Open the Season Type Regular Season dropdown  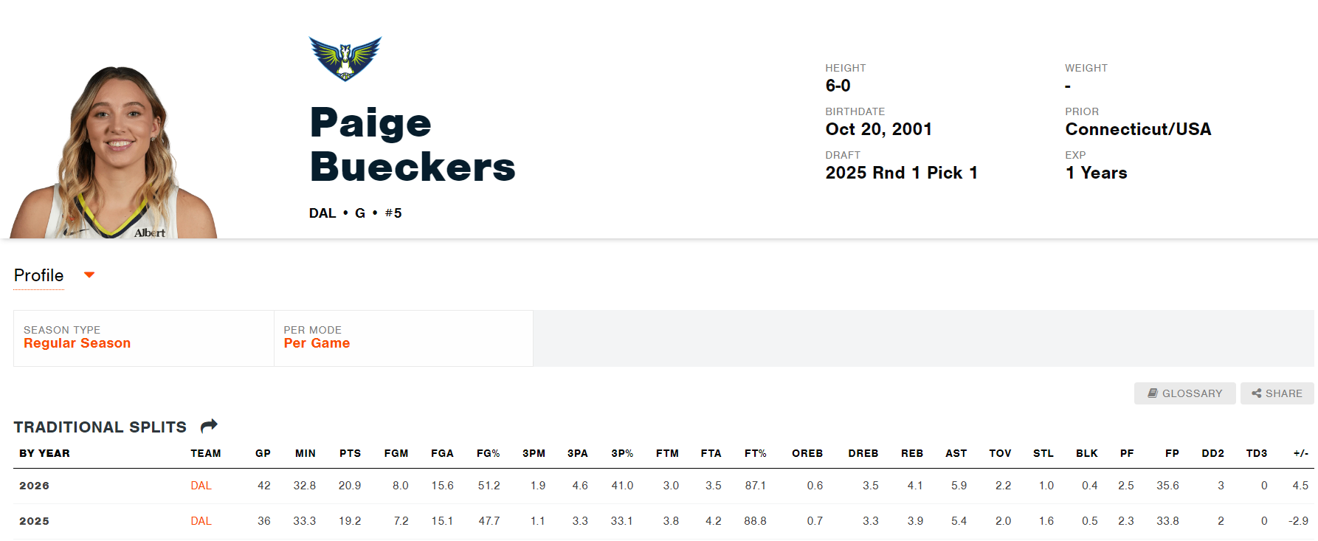point(144,338)
